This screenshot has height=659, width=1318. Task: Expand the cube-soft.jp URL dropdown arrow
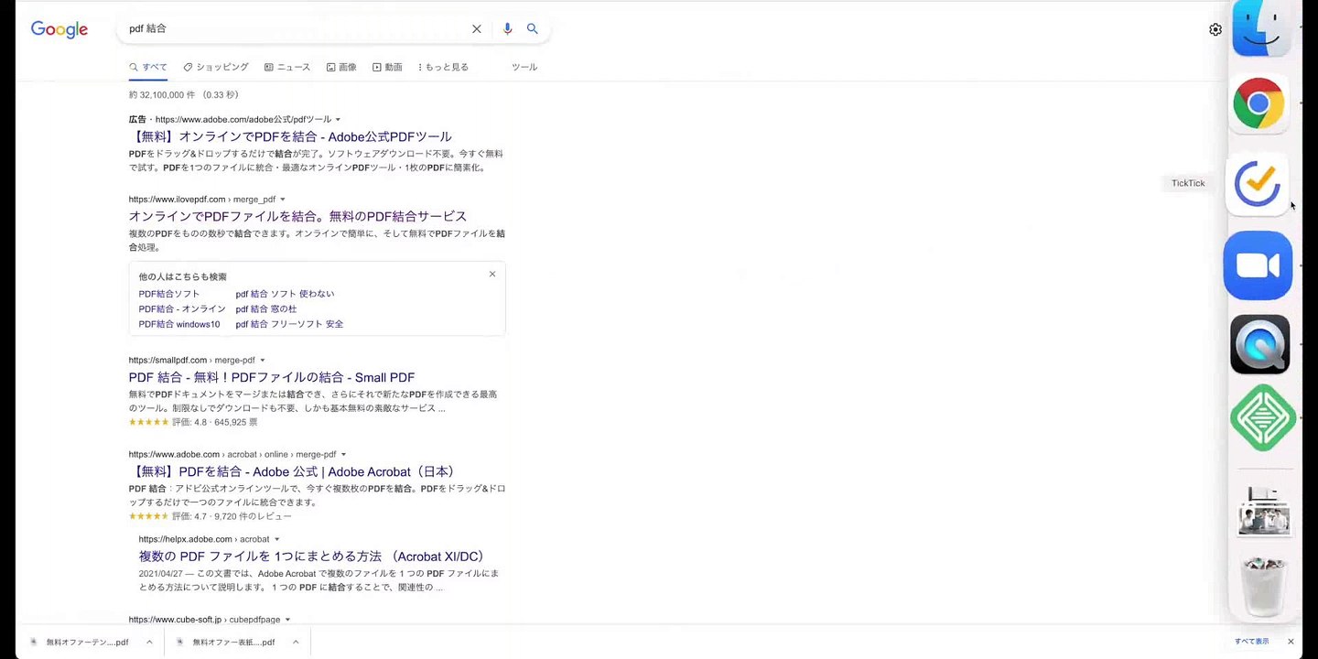(287, 620)
